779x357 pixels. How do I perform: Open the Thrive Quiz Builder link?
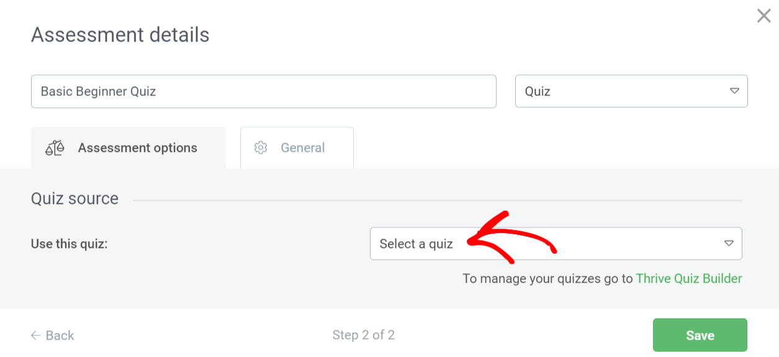pos(689,278)
